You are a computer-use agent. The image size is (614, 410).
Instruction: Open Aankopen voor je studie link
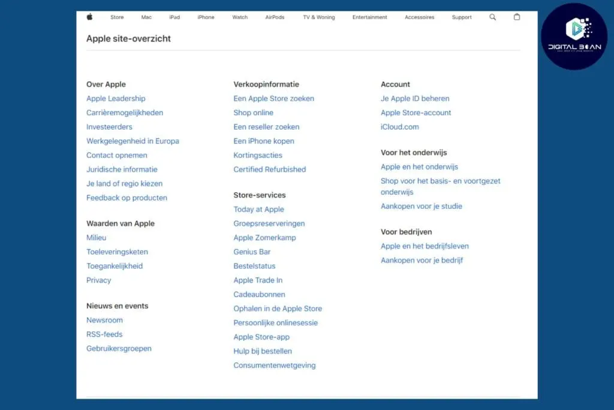pyautogui.click(x=422, y=206)
